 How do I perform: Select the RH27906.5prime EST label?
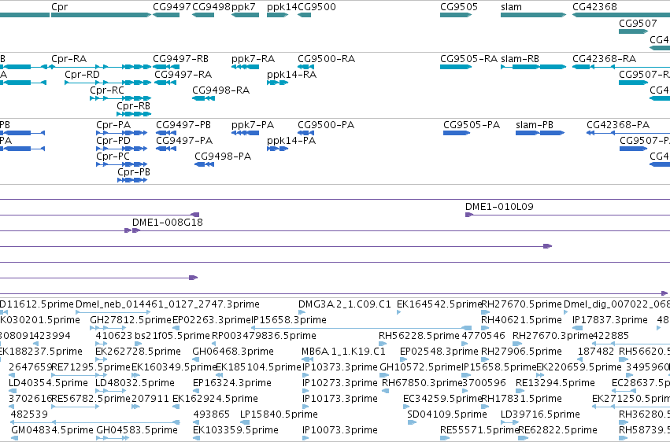[x=521, y=351]
